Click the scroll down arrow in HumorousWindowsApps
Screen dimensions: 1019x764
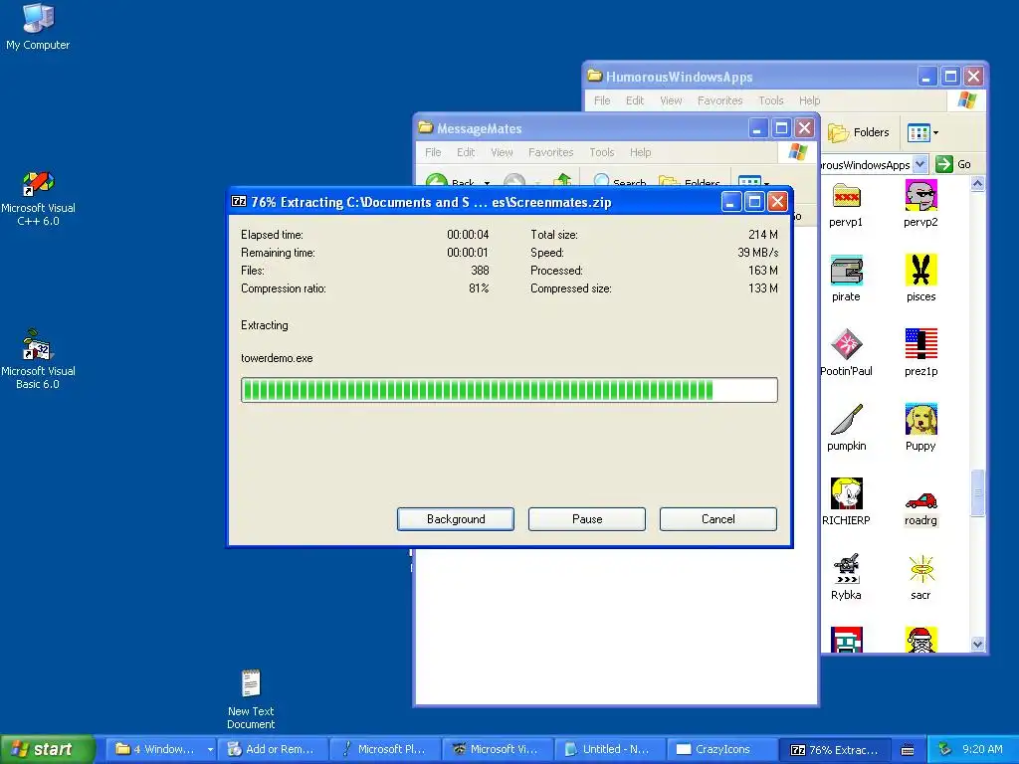[977, 644]
